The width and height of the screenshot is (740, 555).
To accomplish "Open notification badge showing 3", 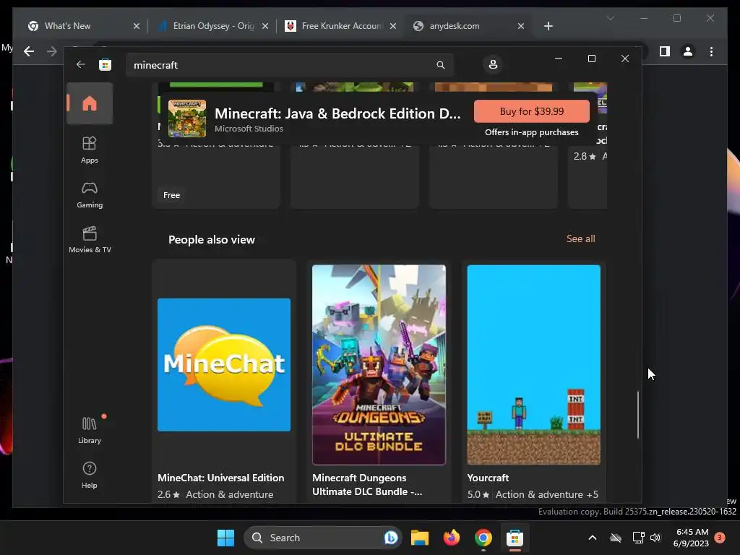I will (720, 538).
